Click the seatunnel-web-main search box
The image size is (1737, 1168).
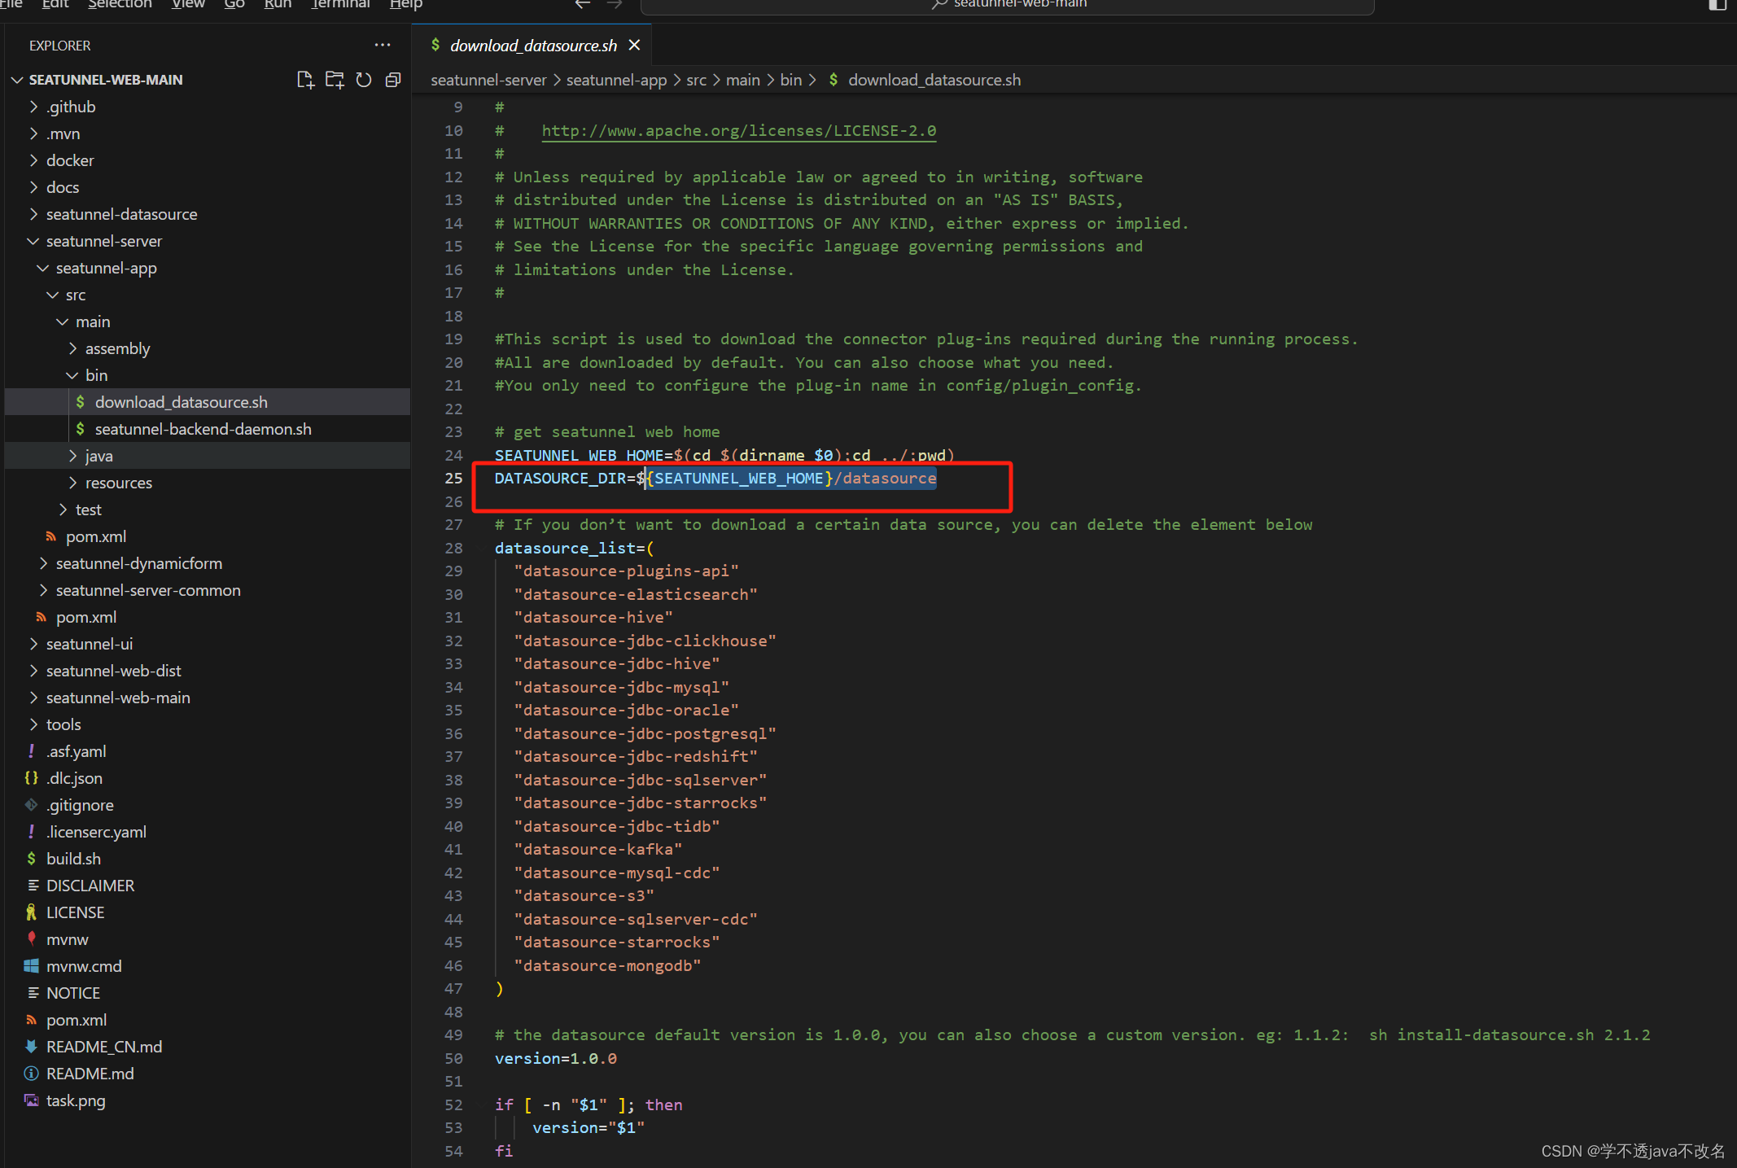click(1007, 5)
